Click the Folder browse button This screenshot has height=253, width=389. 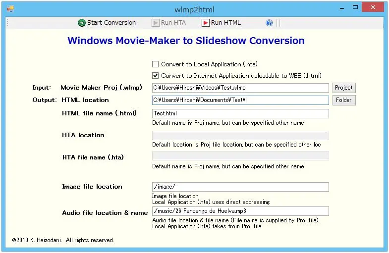[343, 100]
